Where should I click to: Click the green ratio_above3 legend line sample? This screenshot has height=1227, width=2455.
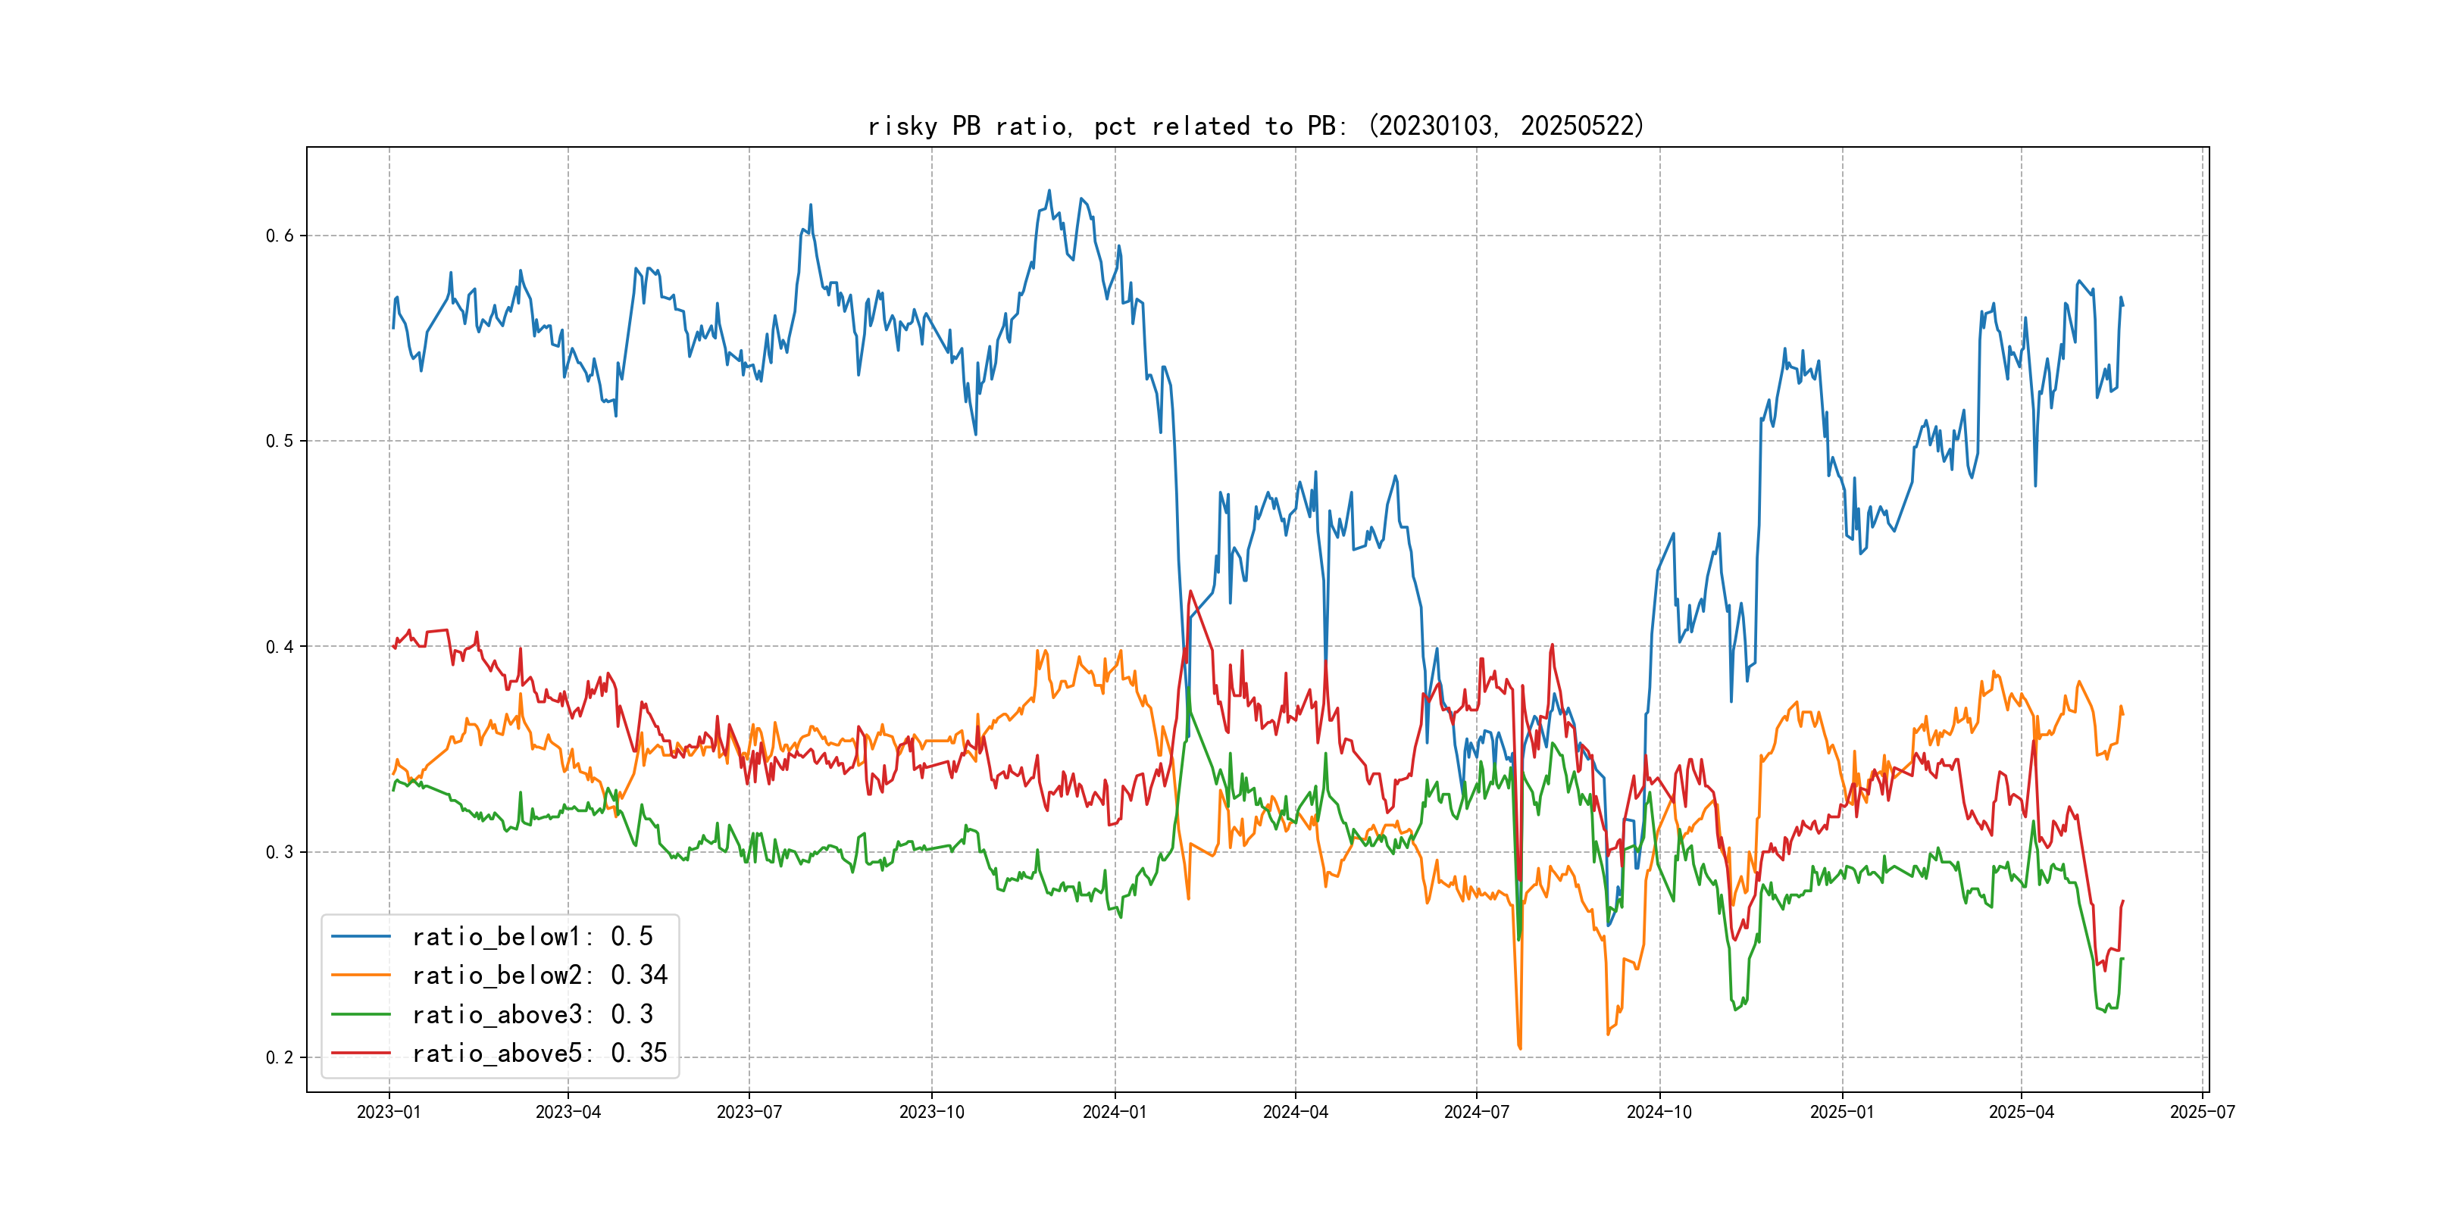coord(360,1015)
